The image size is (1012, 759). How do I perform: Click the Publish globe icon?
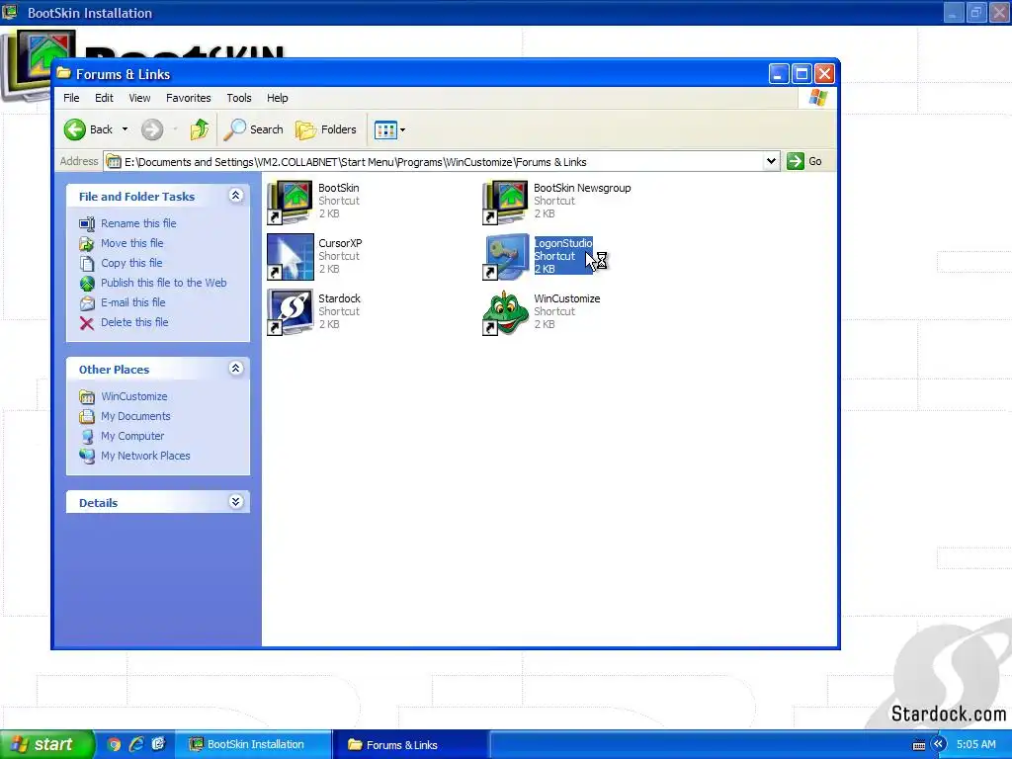pyautogui.click(x=87, y=284)
